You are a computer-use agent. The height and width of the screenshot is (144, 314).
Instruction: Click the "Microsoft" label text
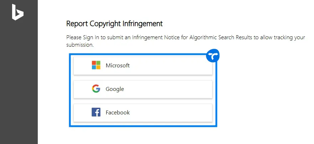tap(118, 66)
